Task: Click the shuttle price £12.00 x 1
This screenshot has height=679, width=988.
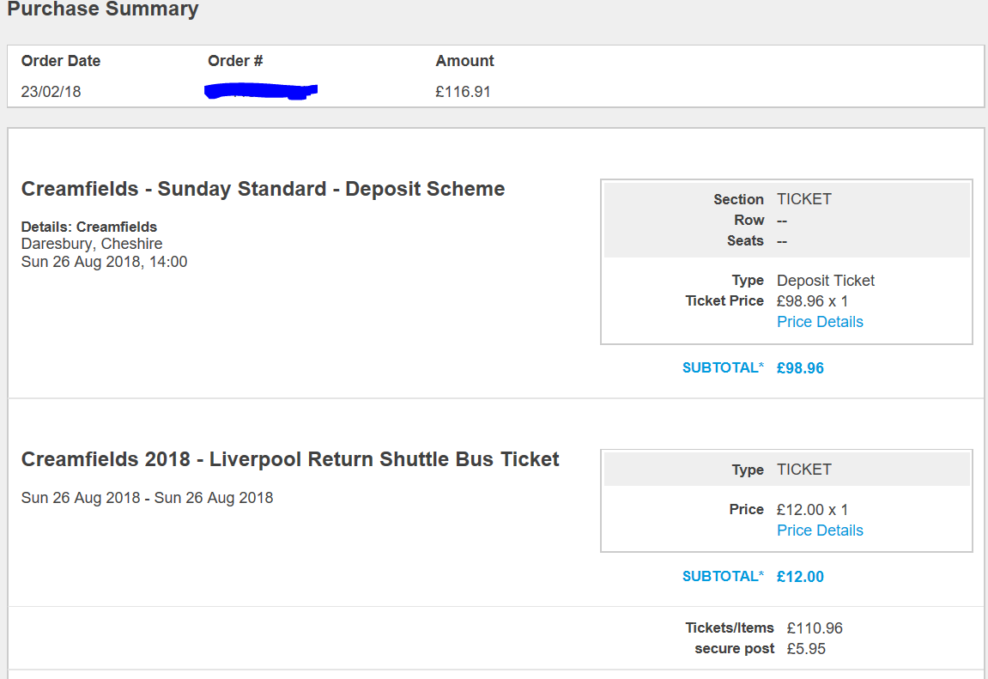Action: click(812, 510)
